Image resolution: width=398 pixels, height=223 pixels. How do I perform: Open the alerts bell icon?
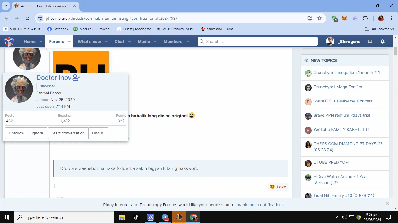(383, 42)
